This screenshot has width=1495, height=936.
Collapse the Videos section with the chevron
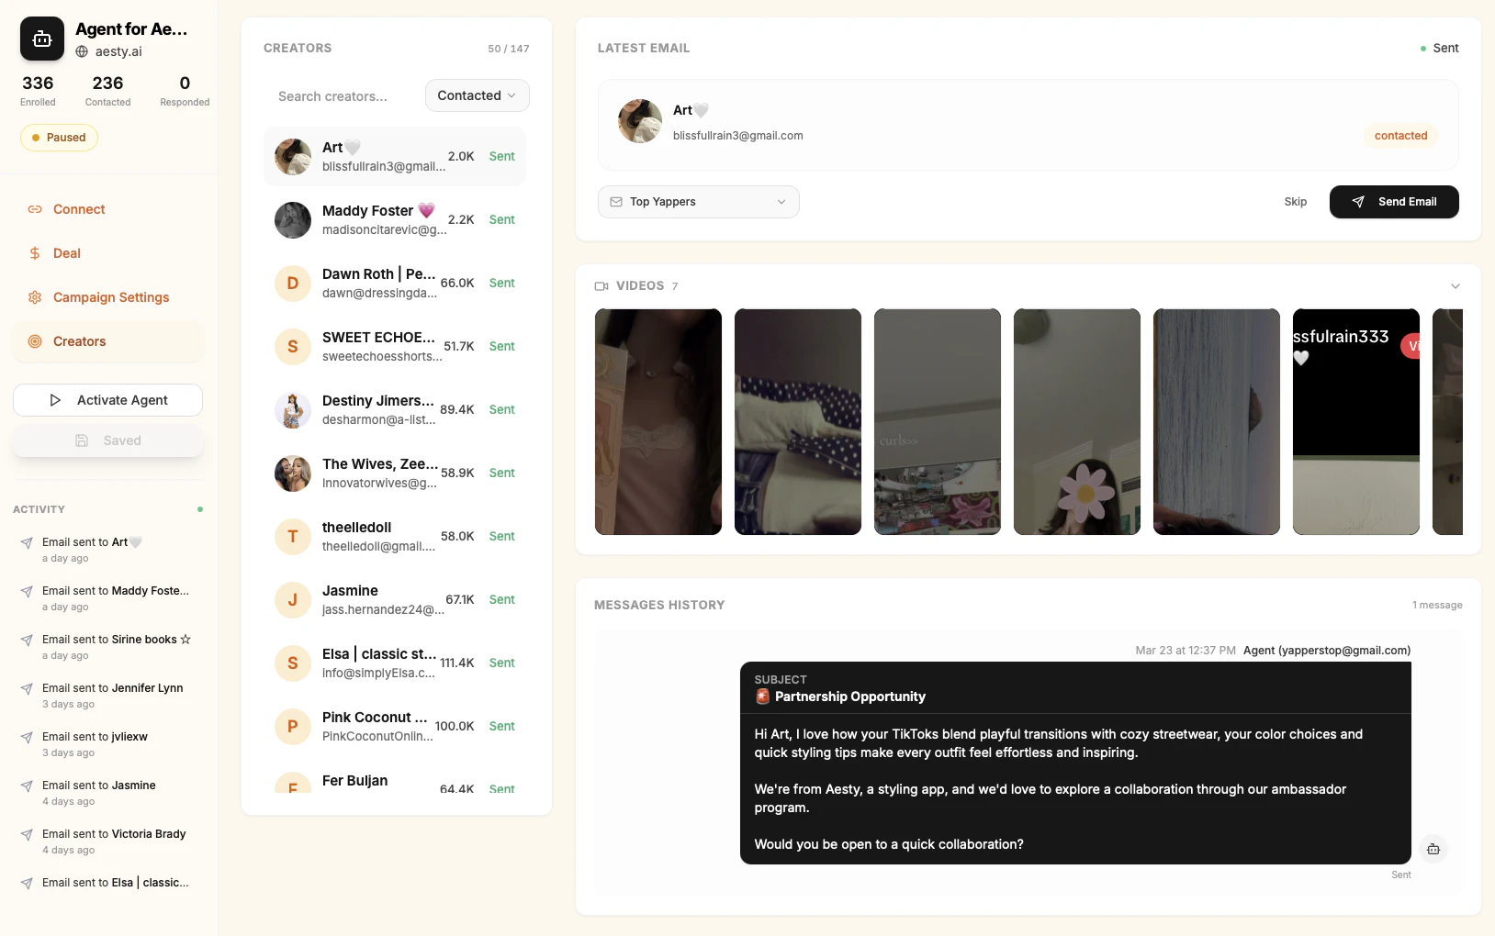tap(1454, 285)
